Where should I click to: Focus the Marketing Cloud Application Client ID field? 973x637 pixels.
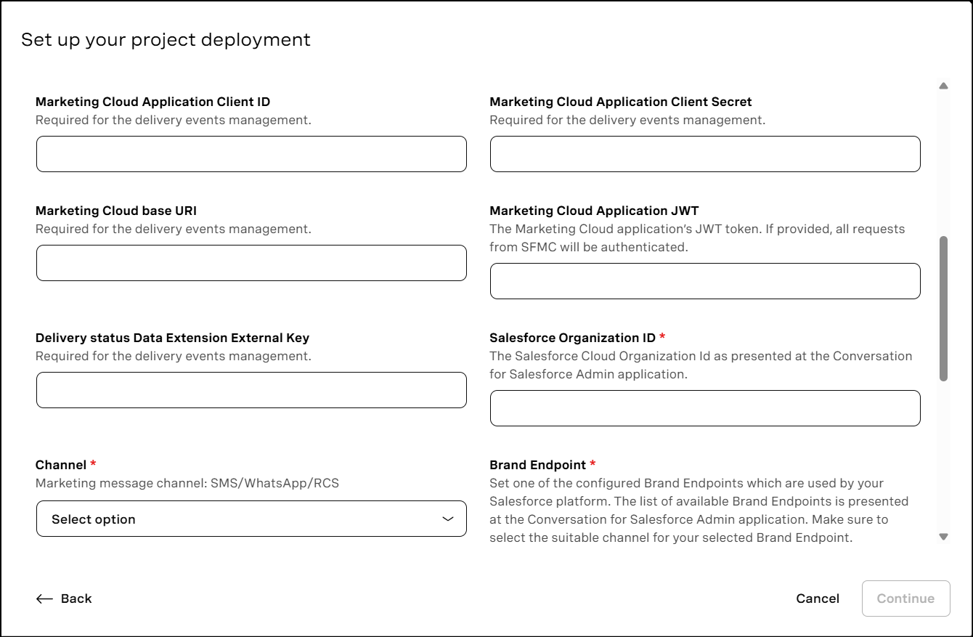(x=251, y=154)
